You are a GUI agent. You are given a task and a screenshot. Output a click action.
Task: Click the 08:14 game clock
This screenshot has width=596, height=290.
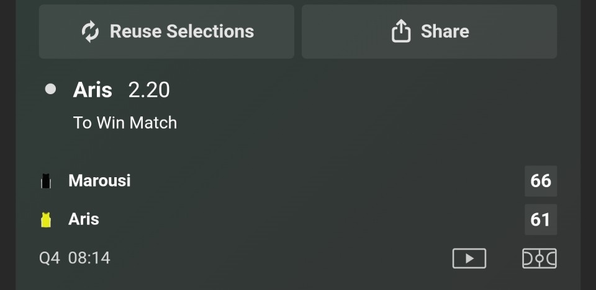[89, 258]
